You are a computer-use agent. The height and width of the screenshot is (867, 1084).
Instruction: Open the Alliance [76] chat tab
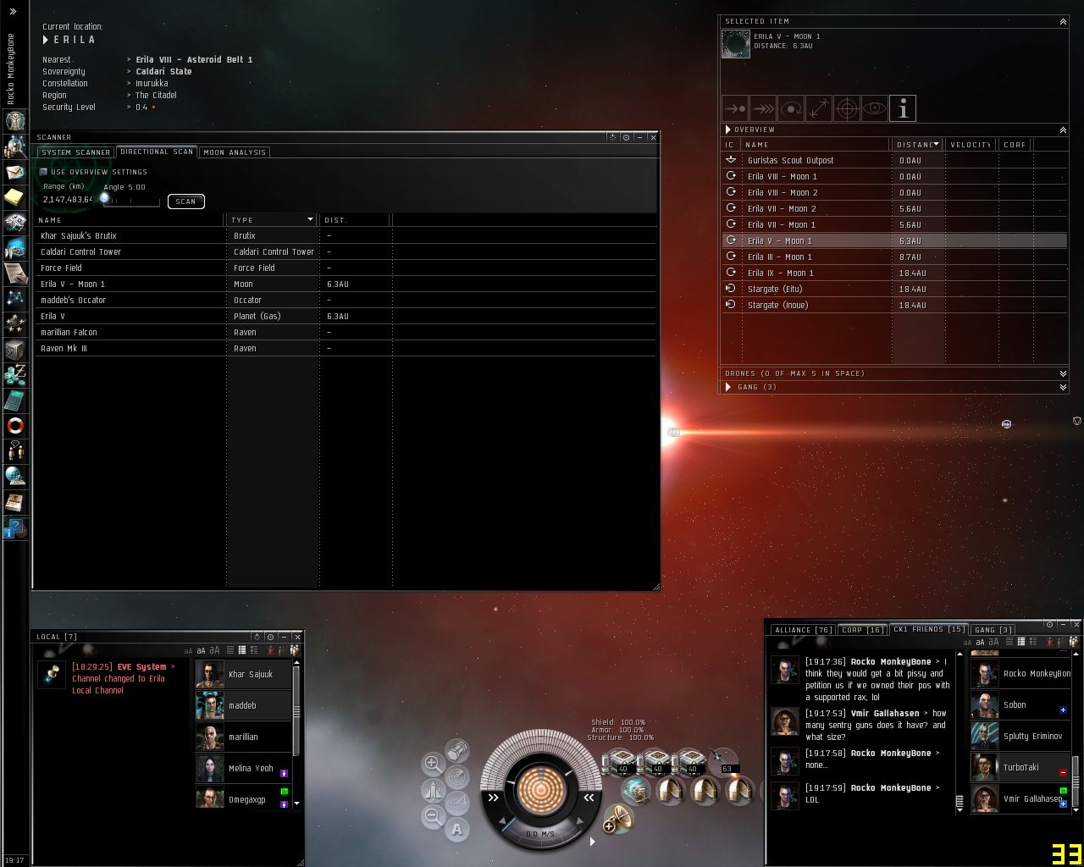(803, 630)
